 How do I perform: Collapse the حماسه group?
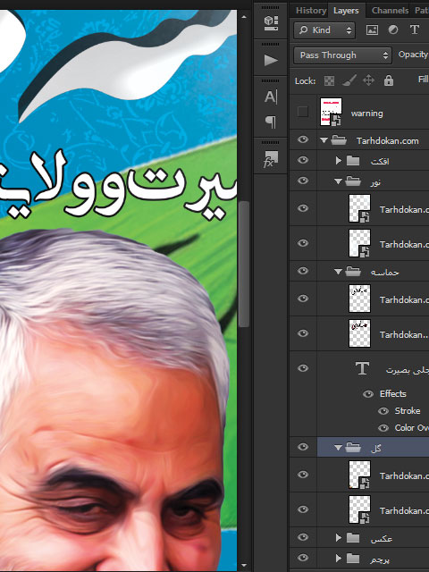tap(338, 272)
